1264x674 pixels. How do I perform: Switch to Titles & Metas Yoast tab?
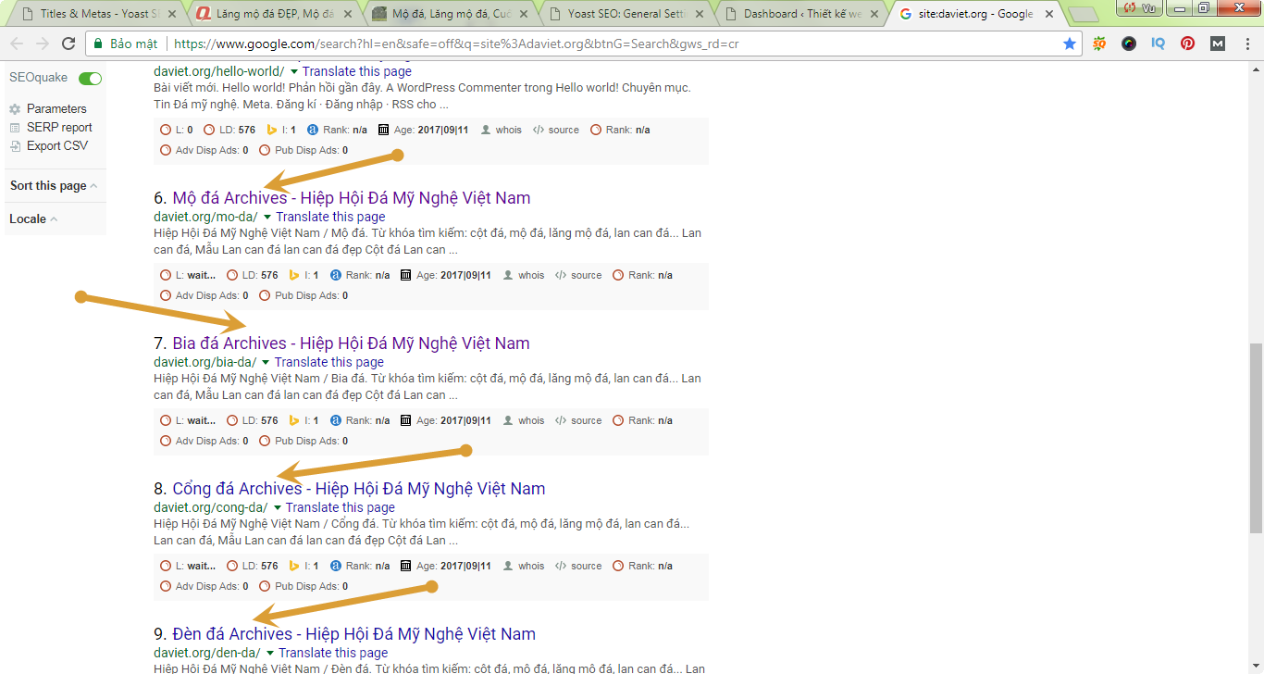click(97, 14)
